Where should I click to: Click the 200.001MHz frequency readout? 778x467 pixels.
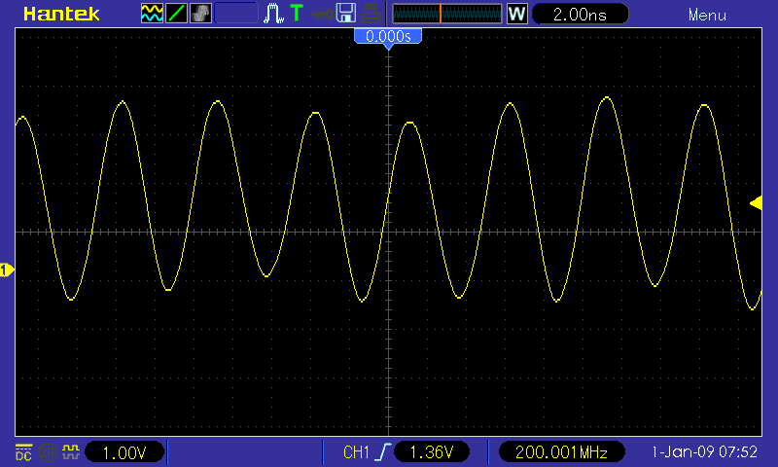(x=561, y=452)
